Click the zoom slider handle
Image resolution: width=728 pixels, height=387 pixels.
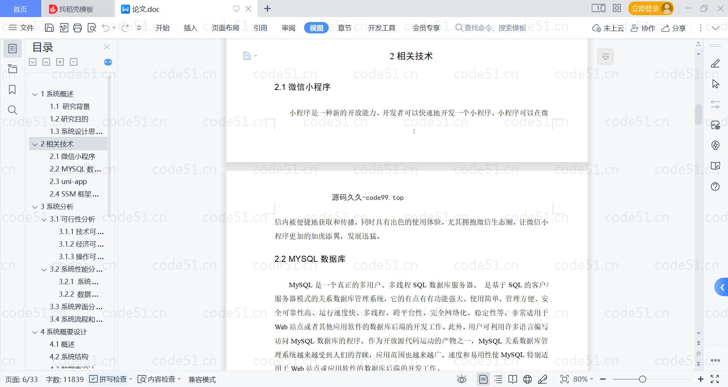coord(642,379)
